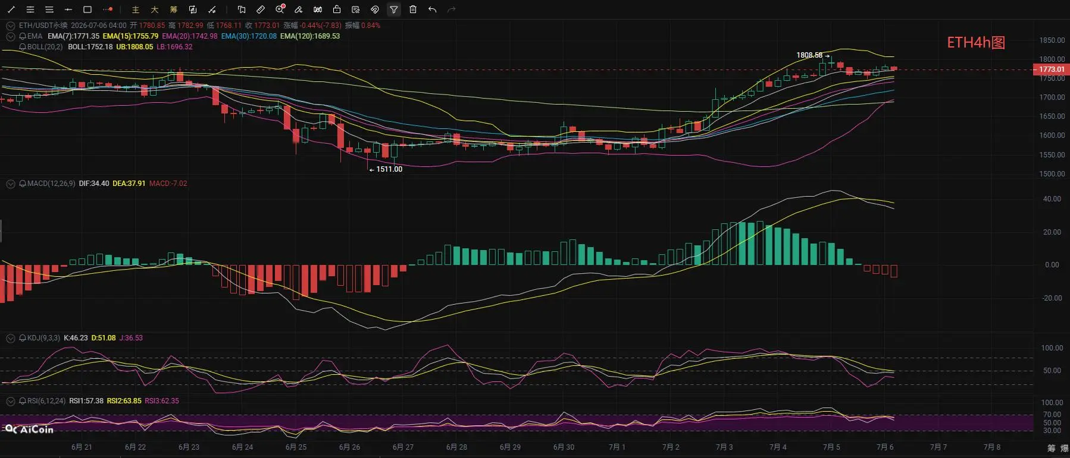Select the rectangle shape tool
This screenshot has height=458, width=1070.
[87, 10]
